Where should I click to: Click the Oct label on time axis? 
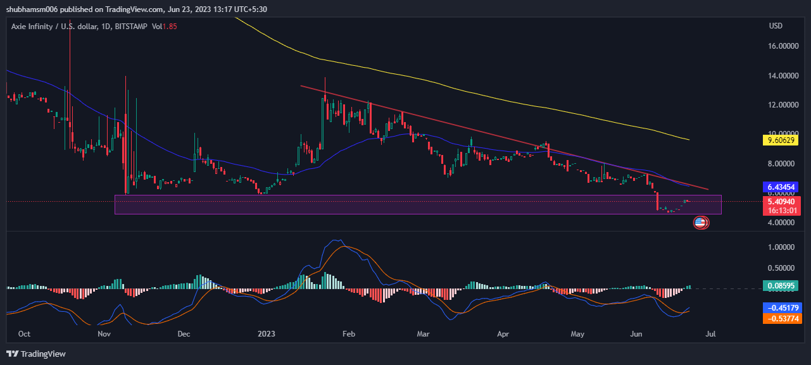[25, 333]
